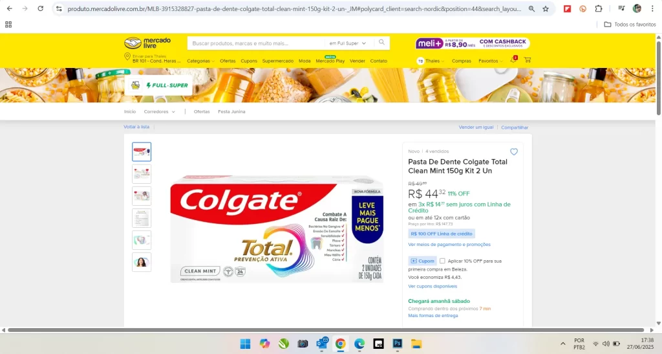Open the Ofertas menu in yellow header
The image size is (662, 354).
[228, 61]
